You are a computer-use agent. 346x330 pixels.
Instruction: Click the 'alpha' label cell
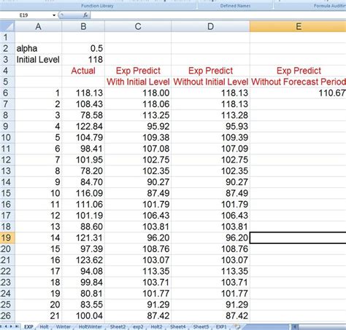pos(38,48)
